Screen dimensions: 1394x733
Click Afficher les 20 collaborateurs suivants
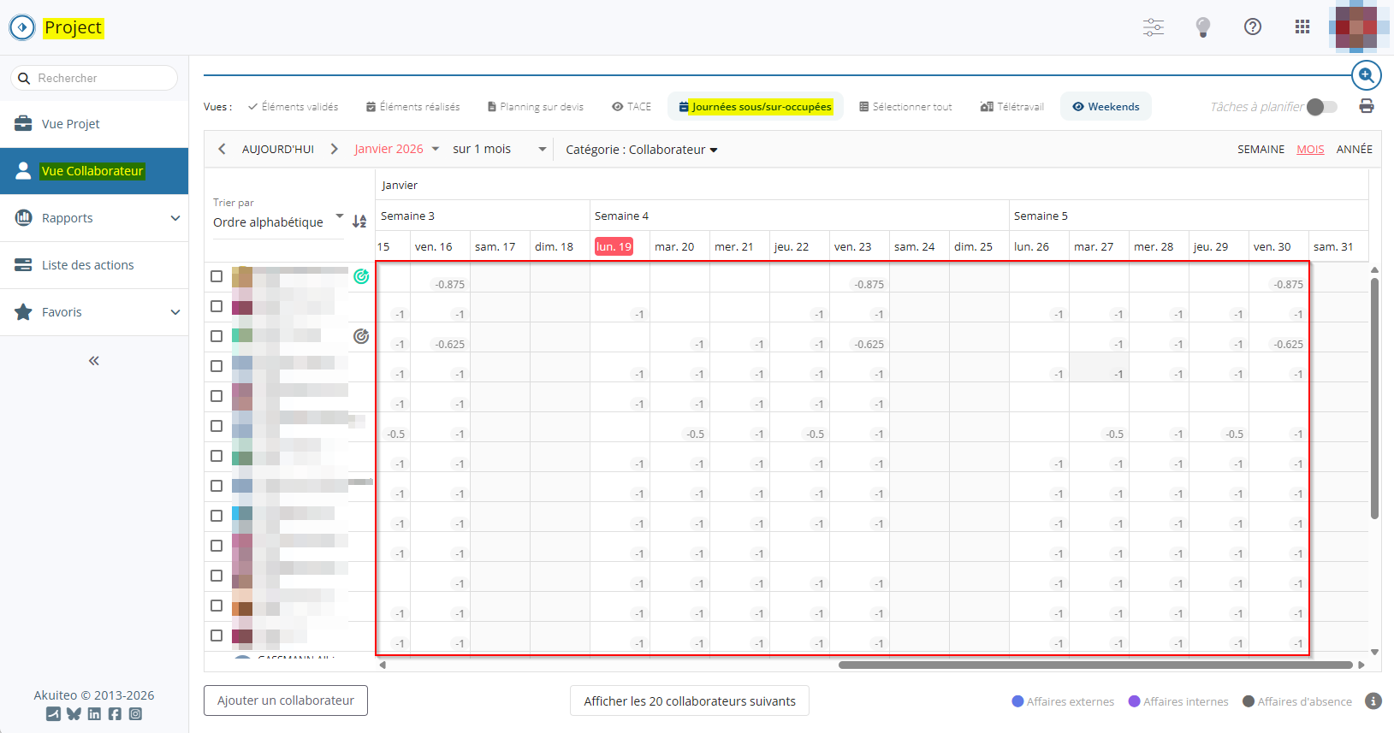[690, 701]
